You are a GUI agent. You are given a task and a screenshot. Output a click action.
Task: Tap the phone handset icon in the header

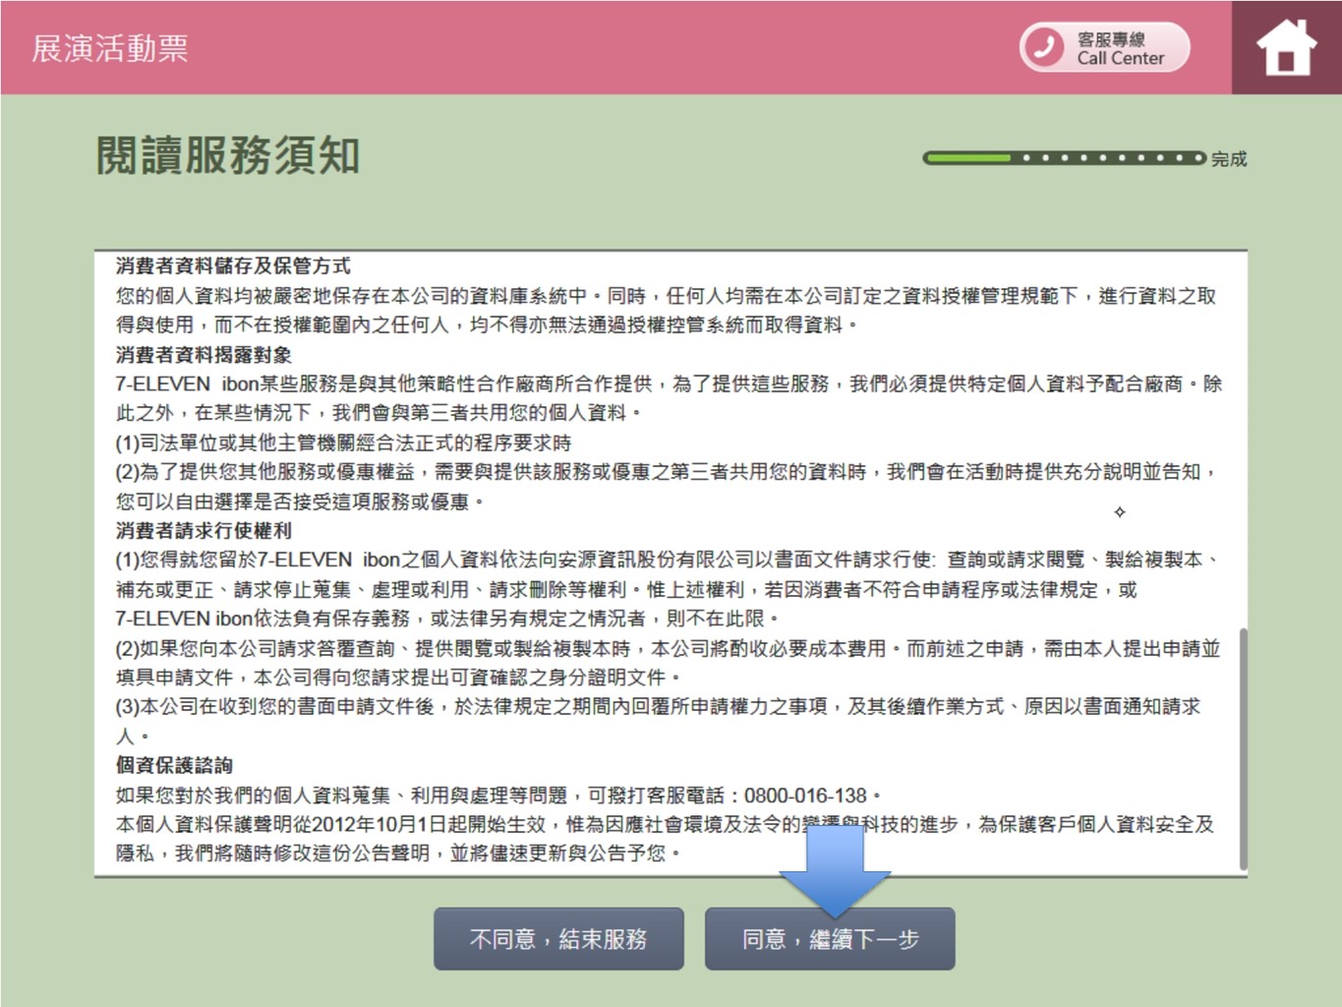pos(1044,47)
